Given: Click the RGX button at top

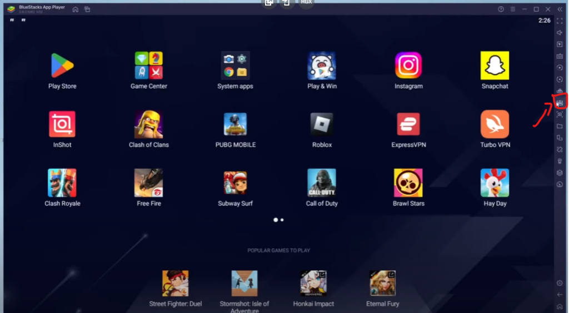Looking at the screenshot, I should pos(306,3).
